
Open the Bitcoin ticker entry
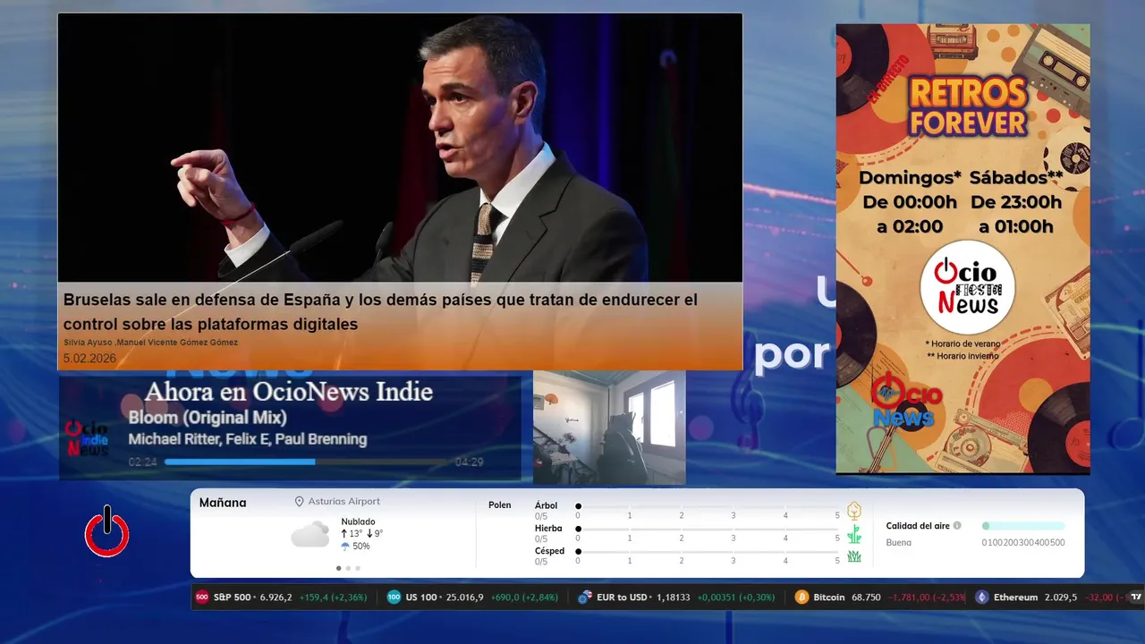pos(880,597)
